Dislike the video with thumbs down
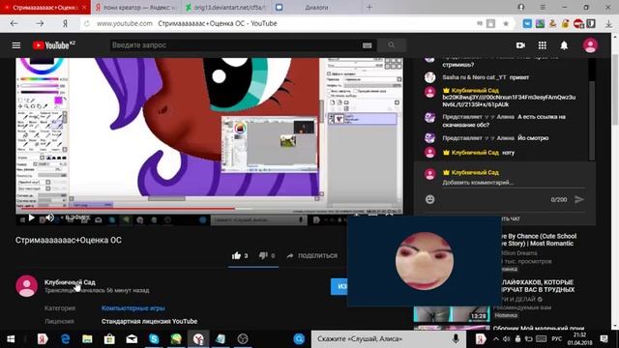 pos(263,255)
